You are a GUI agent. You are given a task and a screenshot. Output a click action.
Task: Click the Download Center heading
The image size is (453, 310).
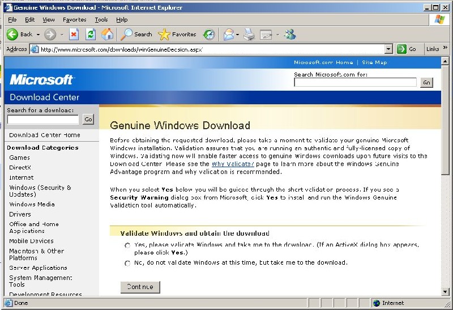click(x=45, y=97)
